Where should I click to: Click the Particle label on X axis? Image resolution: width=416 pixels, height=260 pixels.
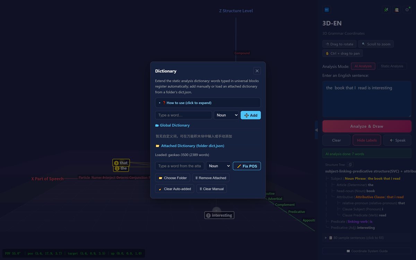click(84, 177)
